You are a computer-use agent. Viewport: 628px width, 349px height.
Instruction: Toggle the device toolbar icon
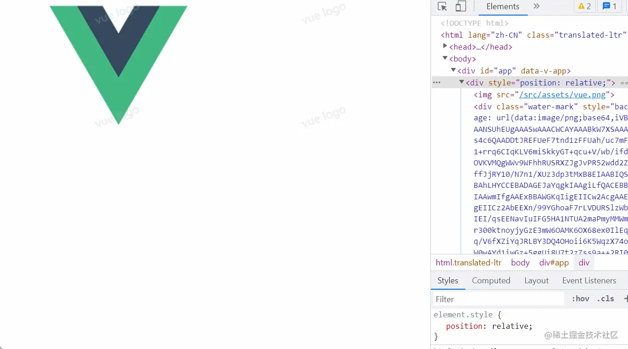coord(460,6)
